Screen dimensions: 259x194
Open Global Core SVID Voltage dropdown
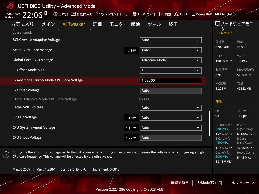click(170, 60)
